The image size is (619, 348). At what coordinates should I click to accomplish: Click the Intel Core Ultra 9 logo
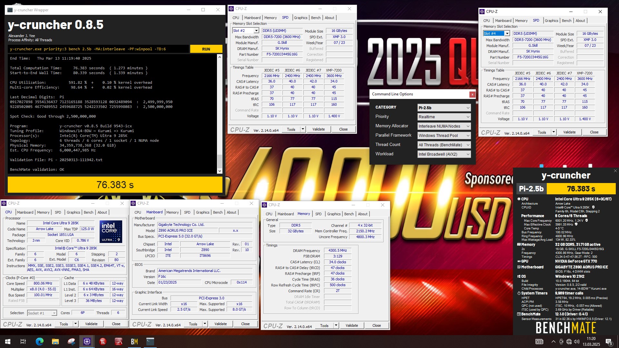point(111,231)
